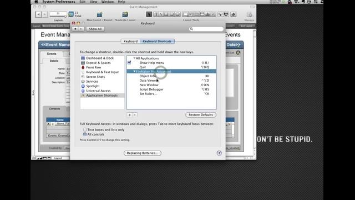355x200 pixels.
Task: Click the preferences search field
Action: (206, 29)
